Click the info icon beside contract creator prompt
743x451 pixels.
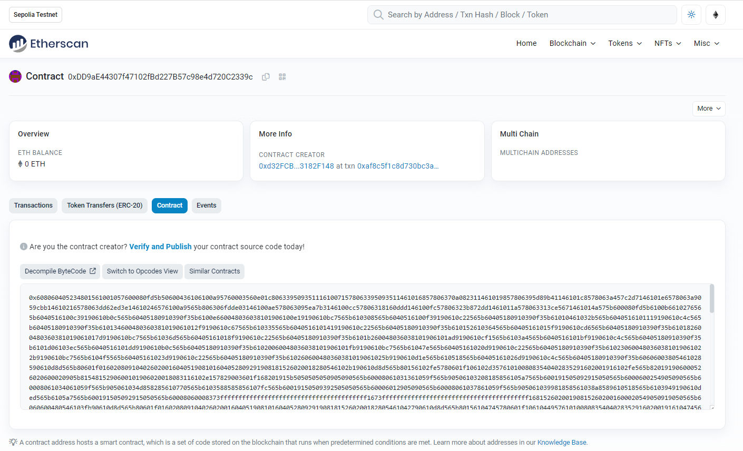[24, 247]
